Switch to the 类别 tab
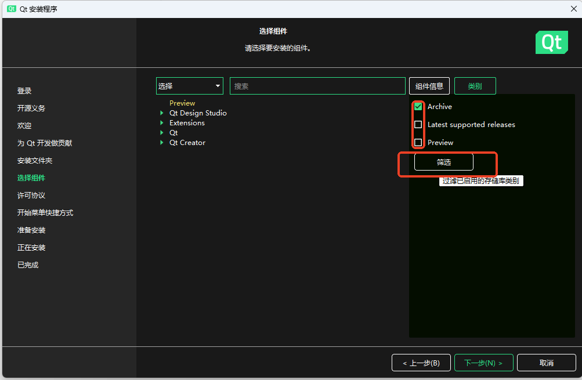 point(475,86)
